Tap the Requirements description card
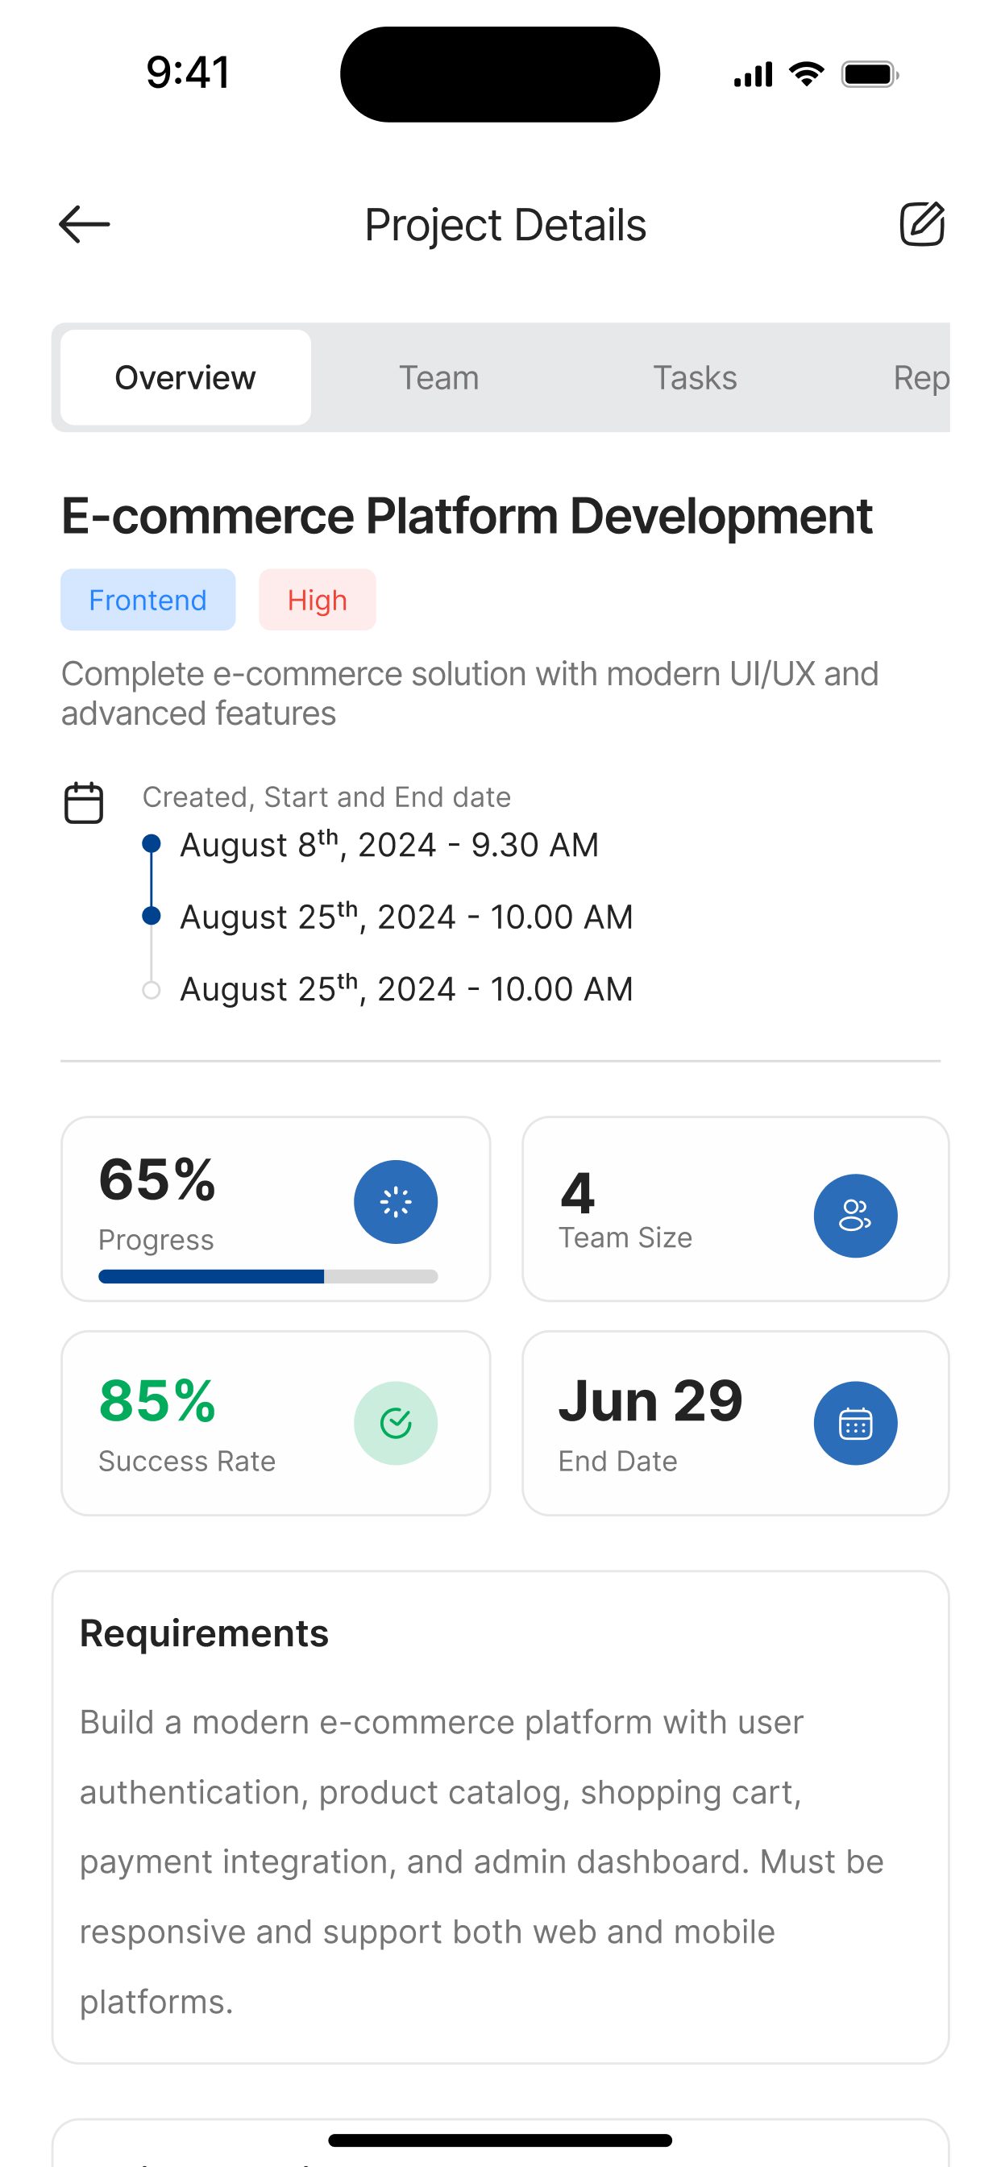The height and width of the screenshot is (2167, 1001). click(x=500, y=1817)
